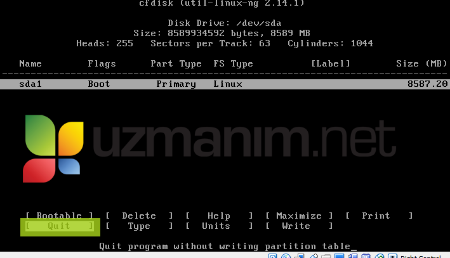Select the Print partition table option
The height and width of the screenshot is (258, 450).
coord(379,216)
